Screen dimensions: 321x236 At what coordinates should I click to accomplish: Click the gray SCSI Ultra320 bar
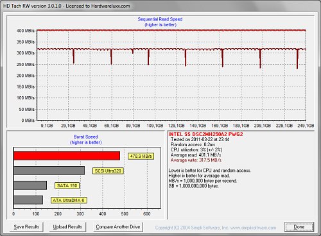[49, 171]
